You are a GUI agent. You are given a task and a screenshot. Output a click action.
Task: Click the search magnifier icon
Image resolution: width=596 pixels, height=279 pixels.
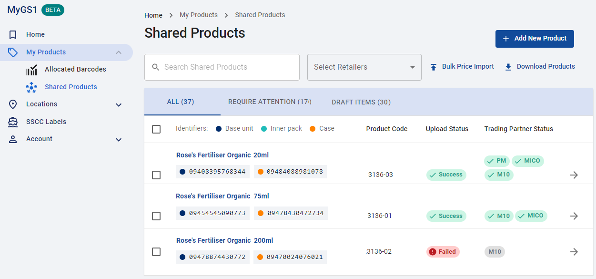tap(155, 67)
